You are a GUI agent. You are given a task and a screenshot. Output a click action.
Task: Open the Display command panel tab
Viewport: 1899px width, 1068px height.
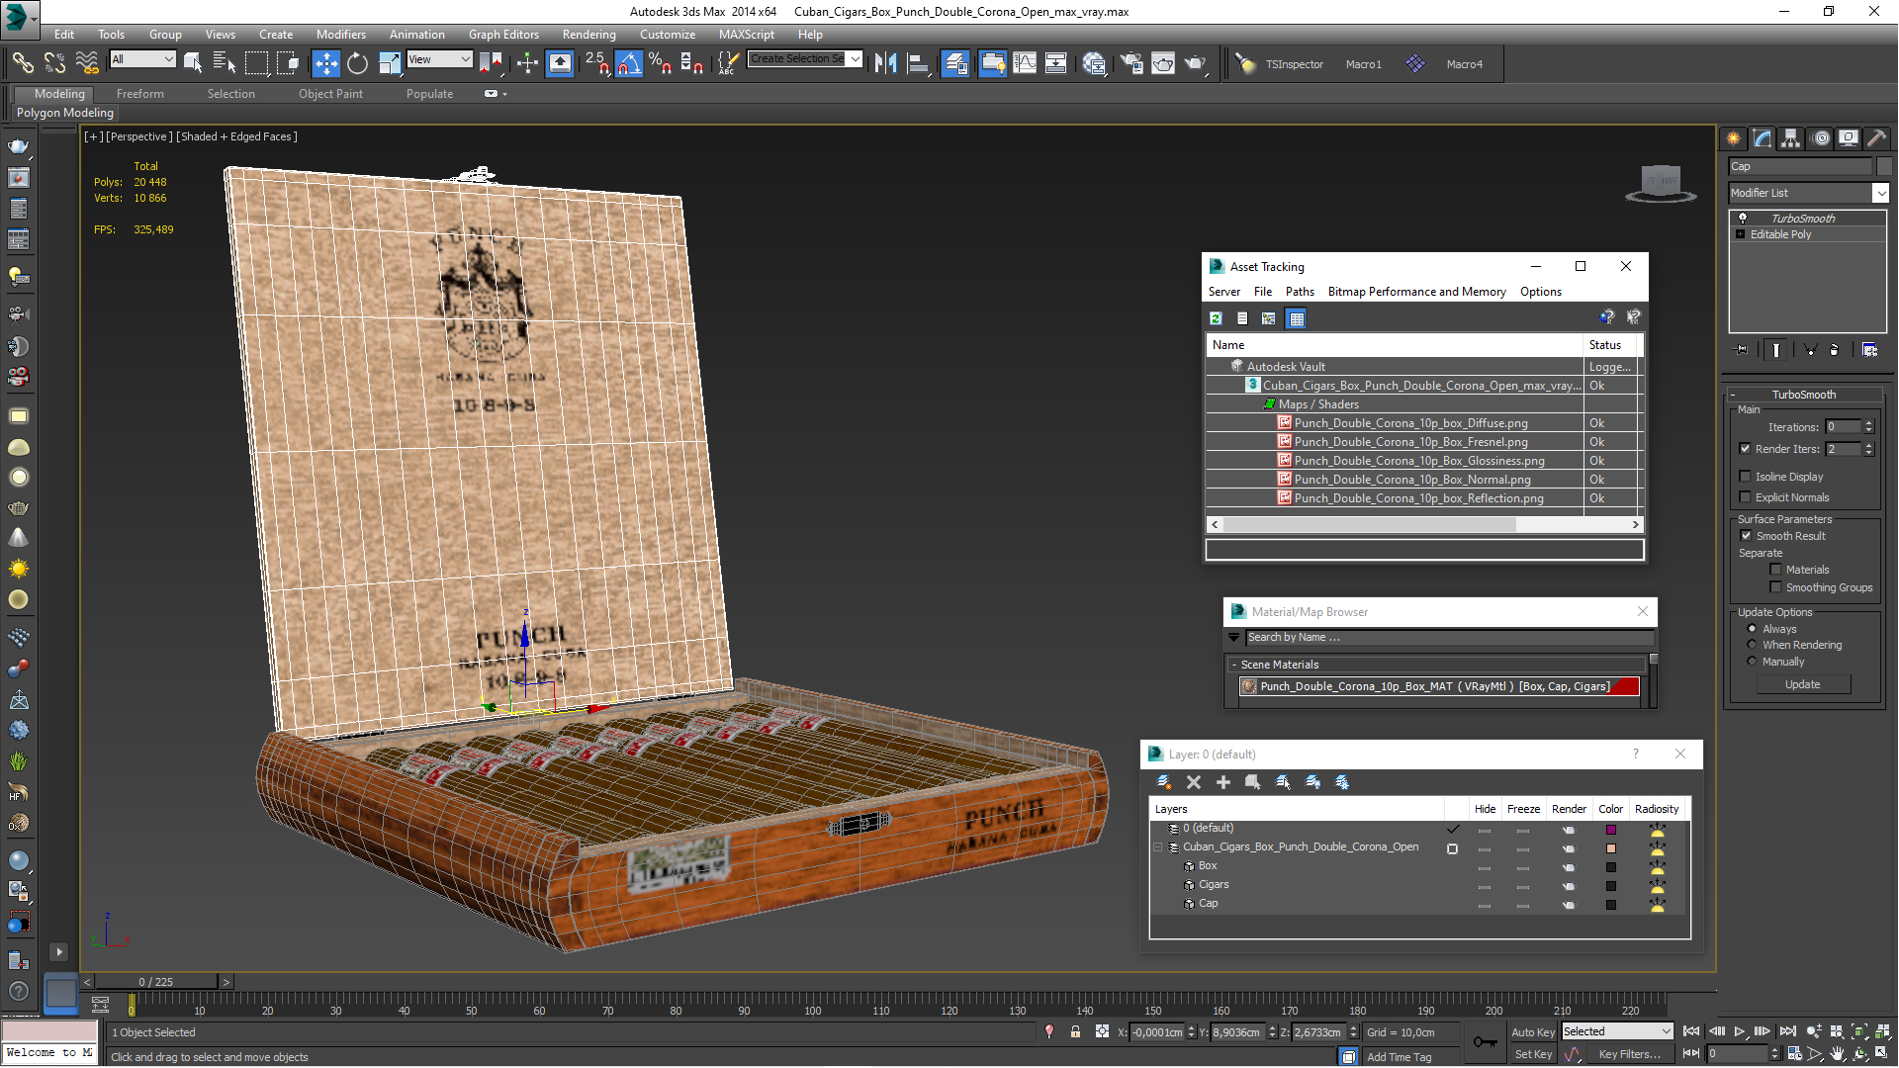tap(1849, 138)
